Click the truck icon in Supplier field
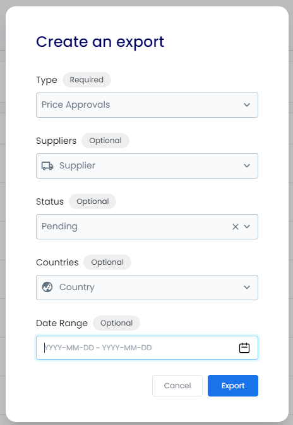293x425 pixels. click(47, 166)
